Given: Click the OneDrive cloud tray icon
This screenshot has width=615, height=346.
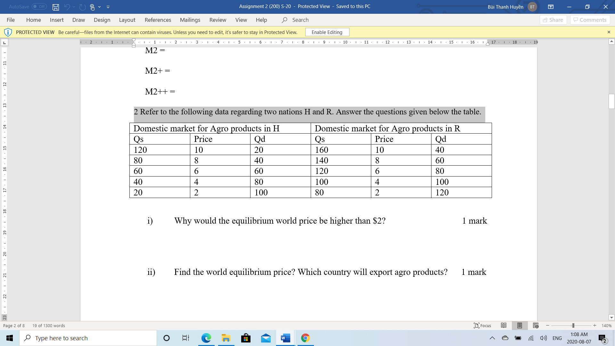Looking at the screenshot, I should tap(505, 338).
